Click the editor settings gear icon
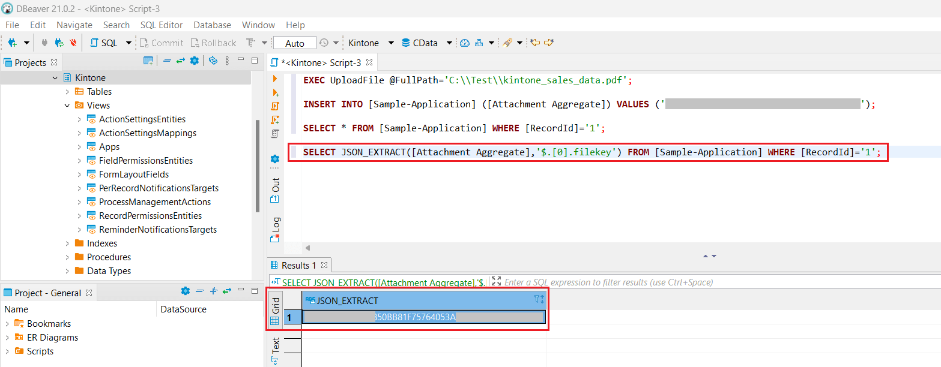This screenshot has width=941, height=367. pyautogui.click(x=274, y=158)
